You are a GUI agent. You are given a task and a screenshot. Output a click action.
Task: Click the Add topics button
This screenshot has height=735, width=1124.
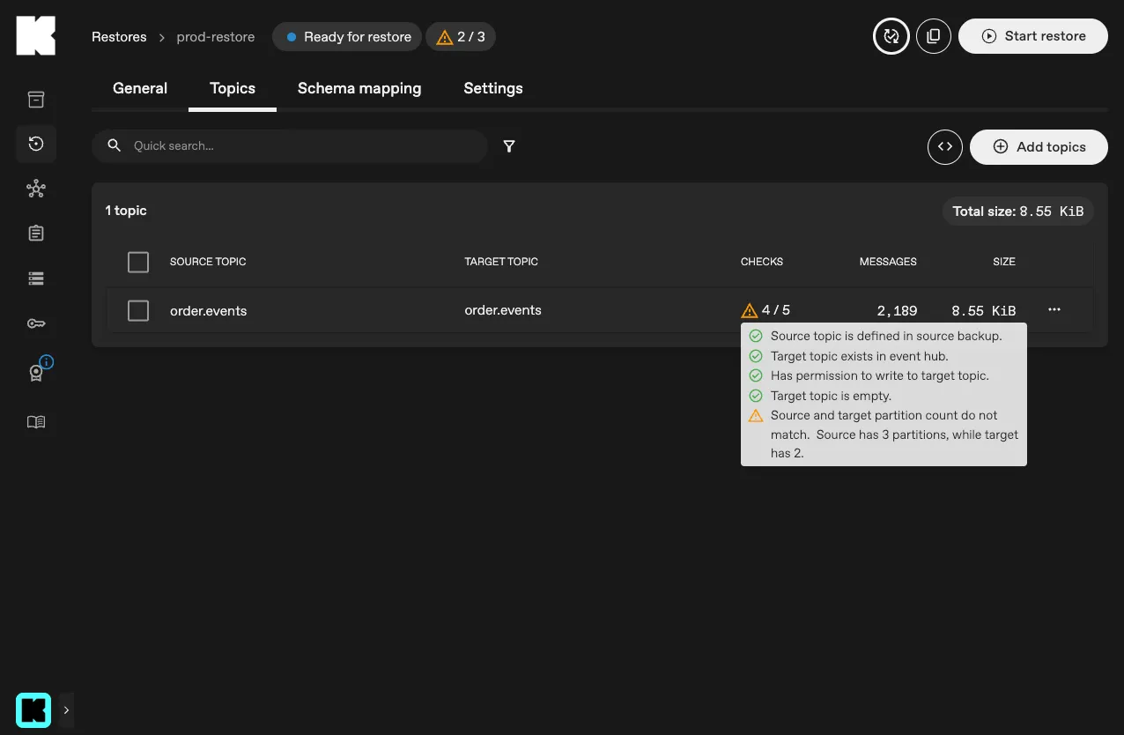click(x=1039, y=147)
